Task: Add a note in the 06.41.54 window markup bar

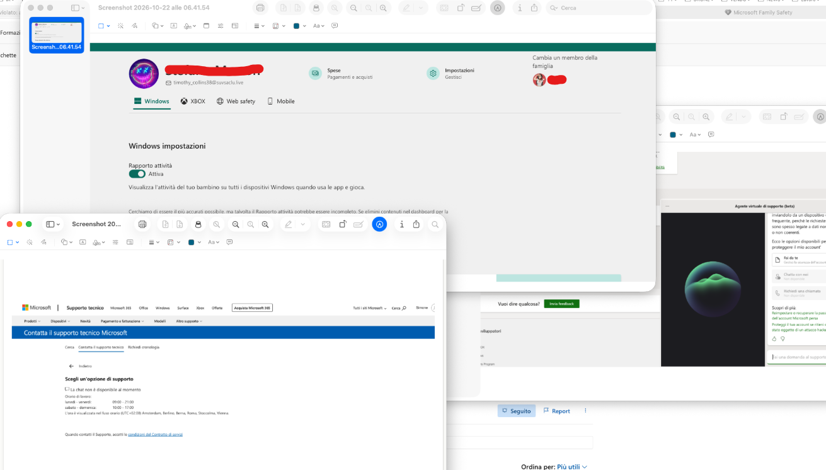Action: [x=335, y=26]
